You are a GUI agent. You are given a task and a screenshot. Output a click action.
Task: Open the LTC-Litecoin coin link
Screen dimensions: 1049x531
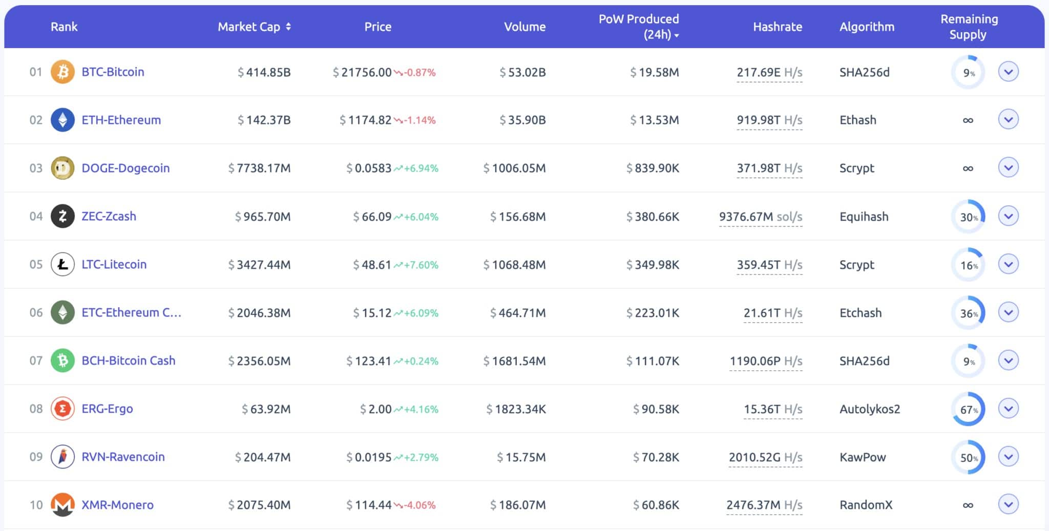(x=114, y=264)
